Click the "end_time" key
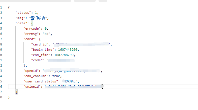Viewport: 198px width, 110px height. (x=41, y=55)
